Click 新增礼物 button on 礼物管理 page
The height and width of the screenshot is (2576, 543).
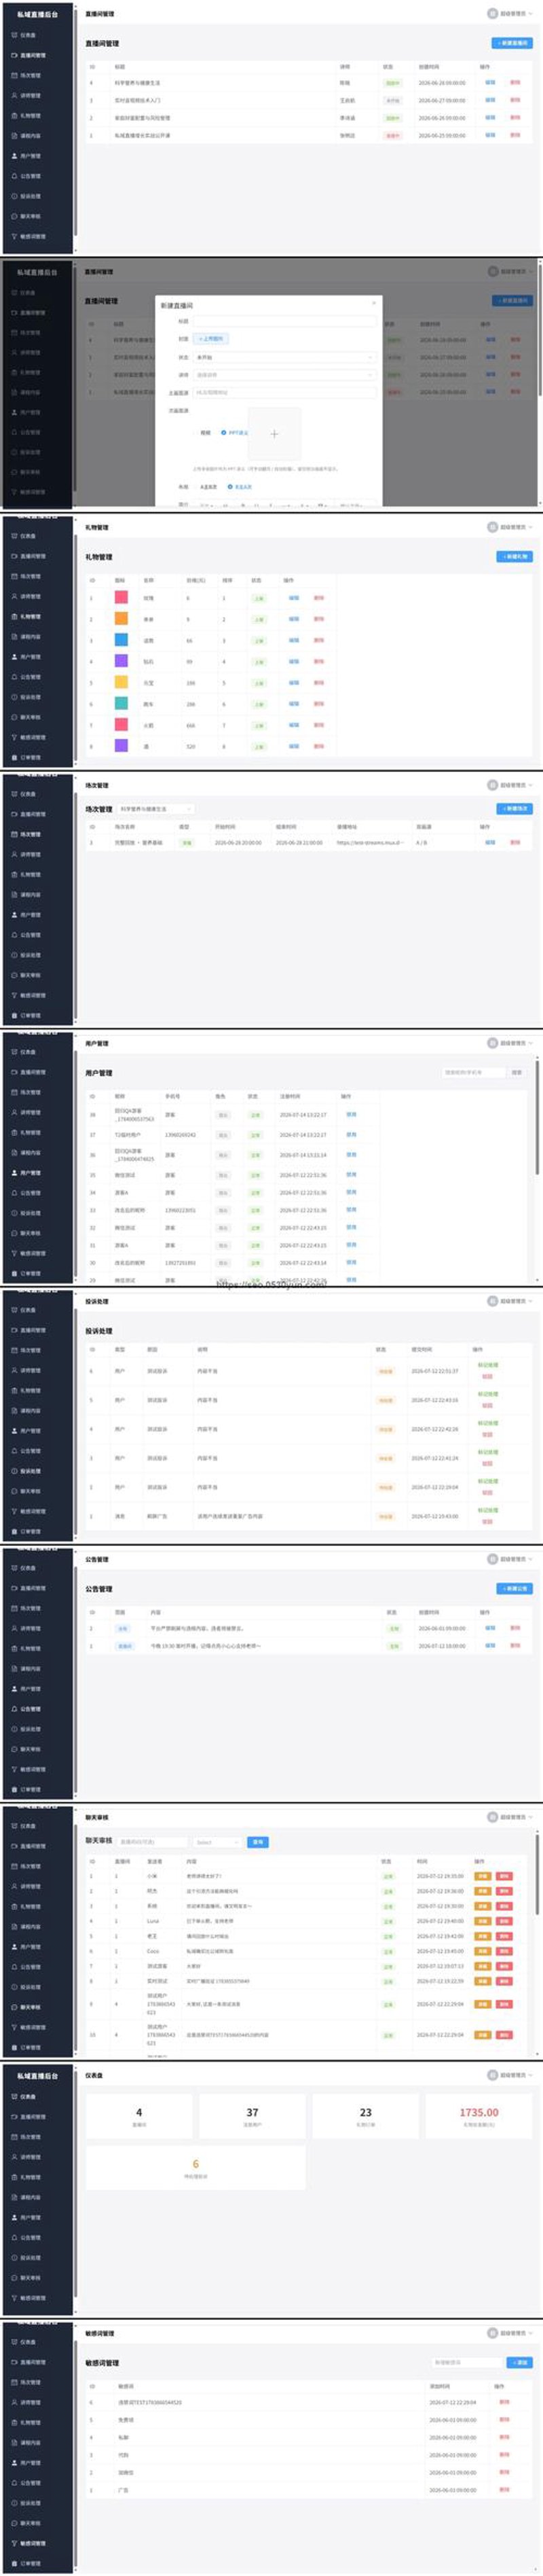[x=514, y=556]
